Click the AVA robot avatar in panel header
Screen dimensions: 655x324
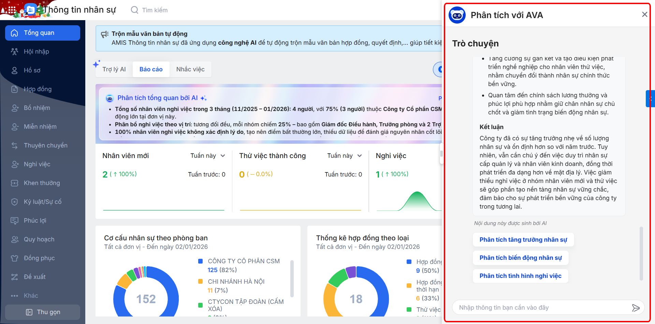457,15
